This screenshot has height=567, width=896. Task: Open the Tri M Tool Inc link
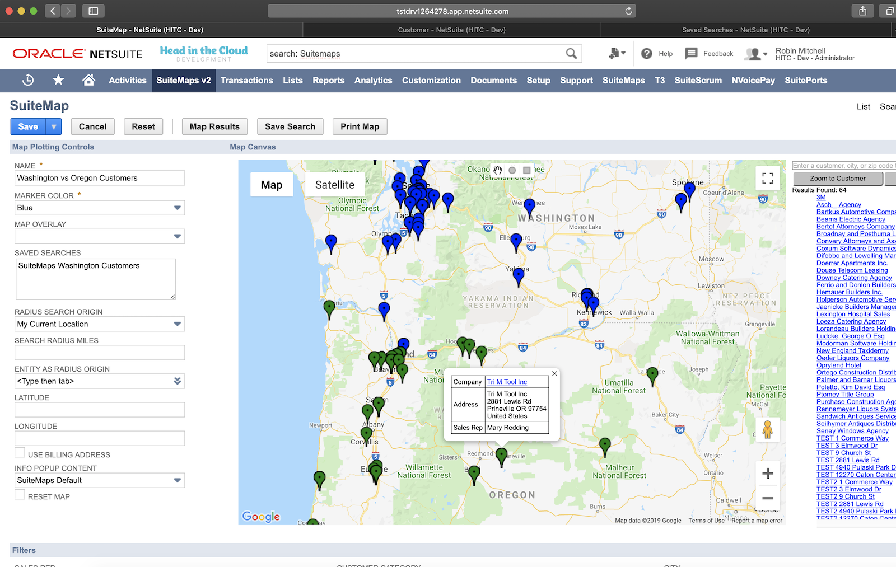click(507, 382)
